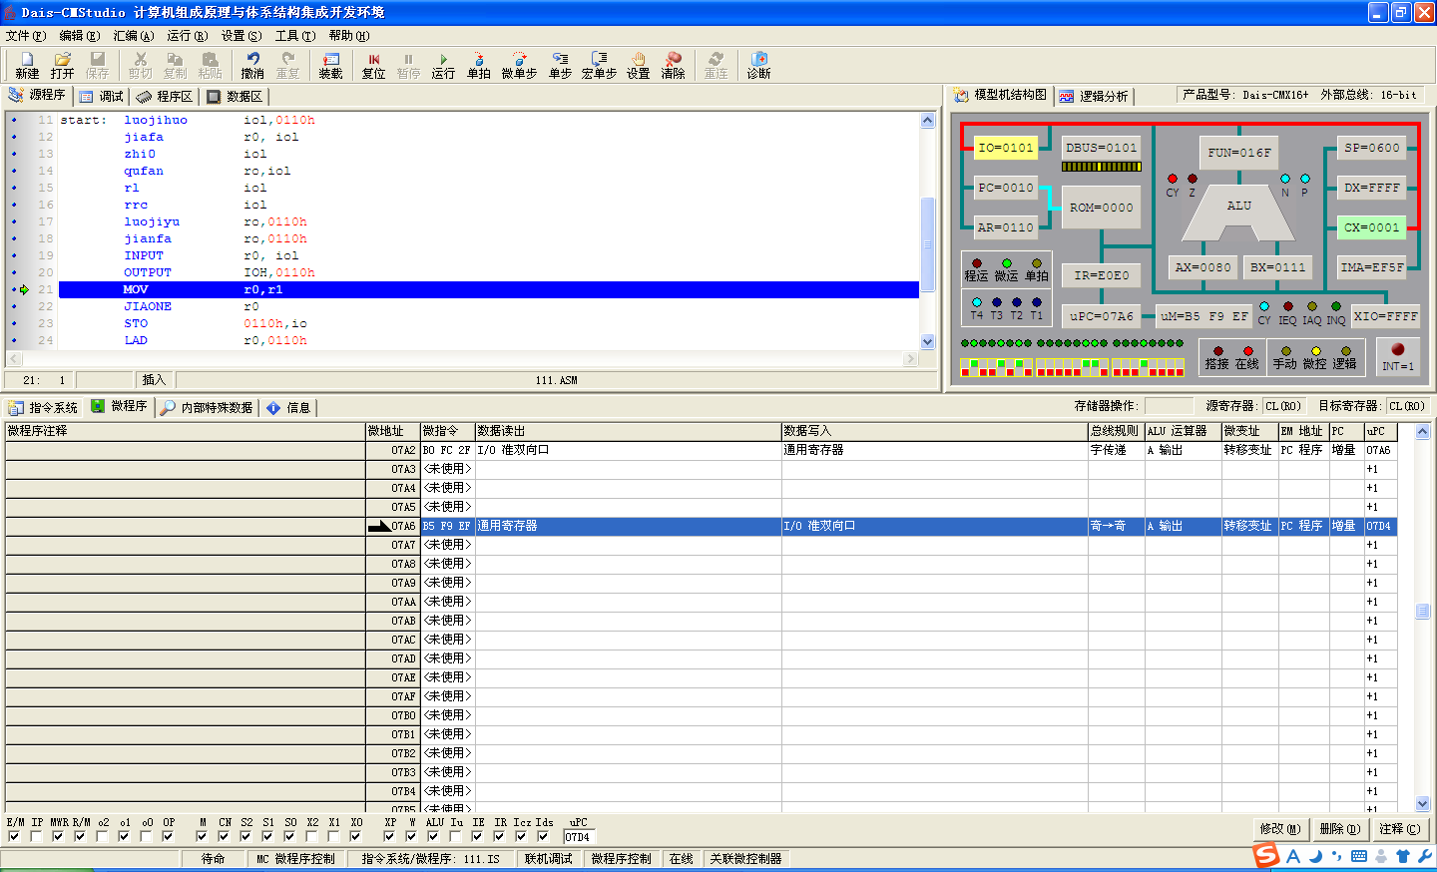1437x872 pixels.
Task: Switch to the 逻辑分析 (Logic analysis) tab
Action: point(1095,96)
